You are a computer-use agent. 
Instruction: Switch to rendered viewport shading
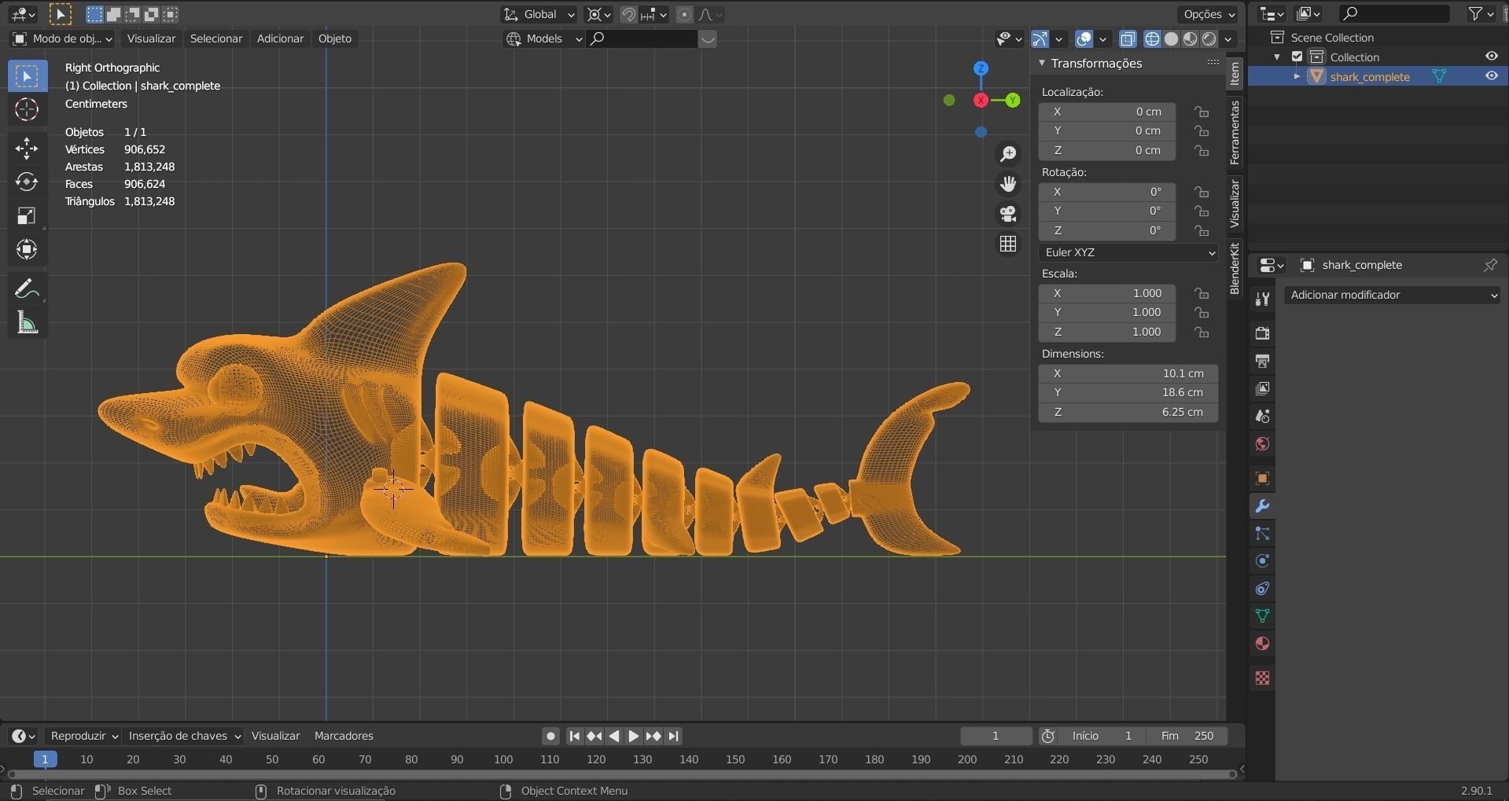[x=1209, y=39]
